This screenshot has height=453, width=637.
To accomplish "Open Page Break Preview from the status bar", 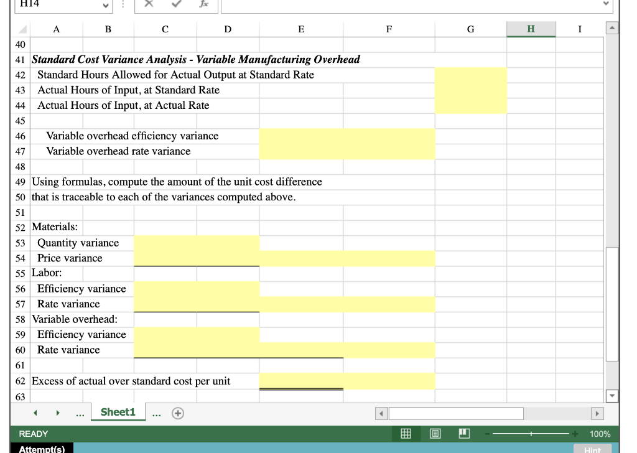I will coord(464,434).
